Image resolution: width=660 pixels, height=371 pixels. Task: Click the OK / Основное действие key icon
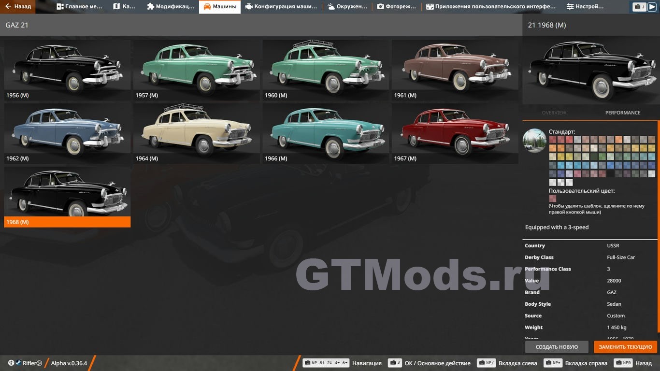(395, 363)
